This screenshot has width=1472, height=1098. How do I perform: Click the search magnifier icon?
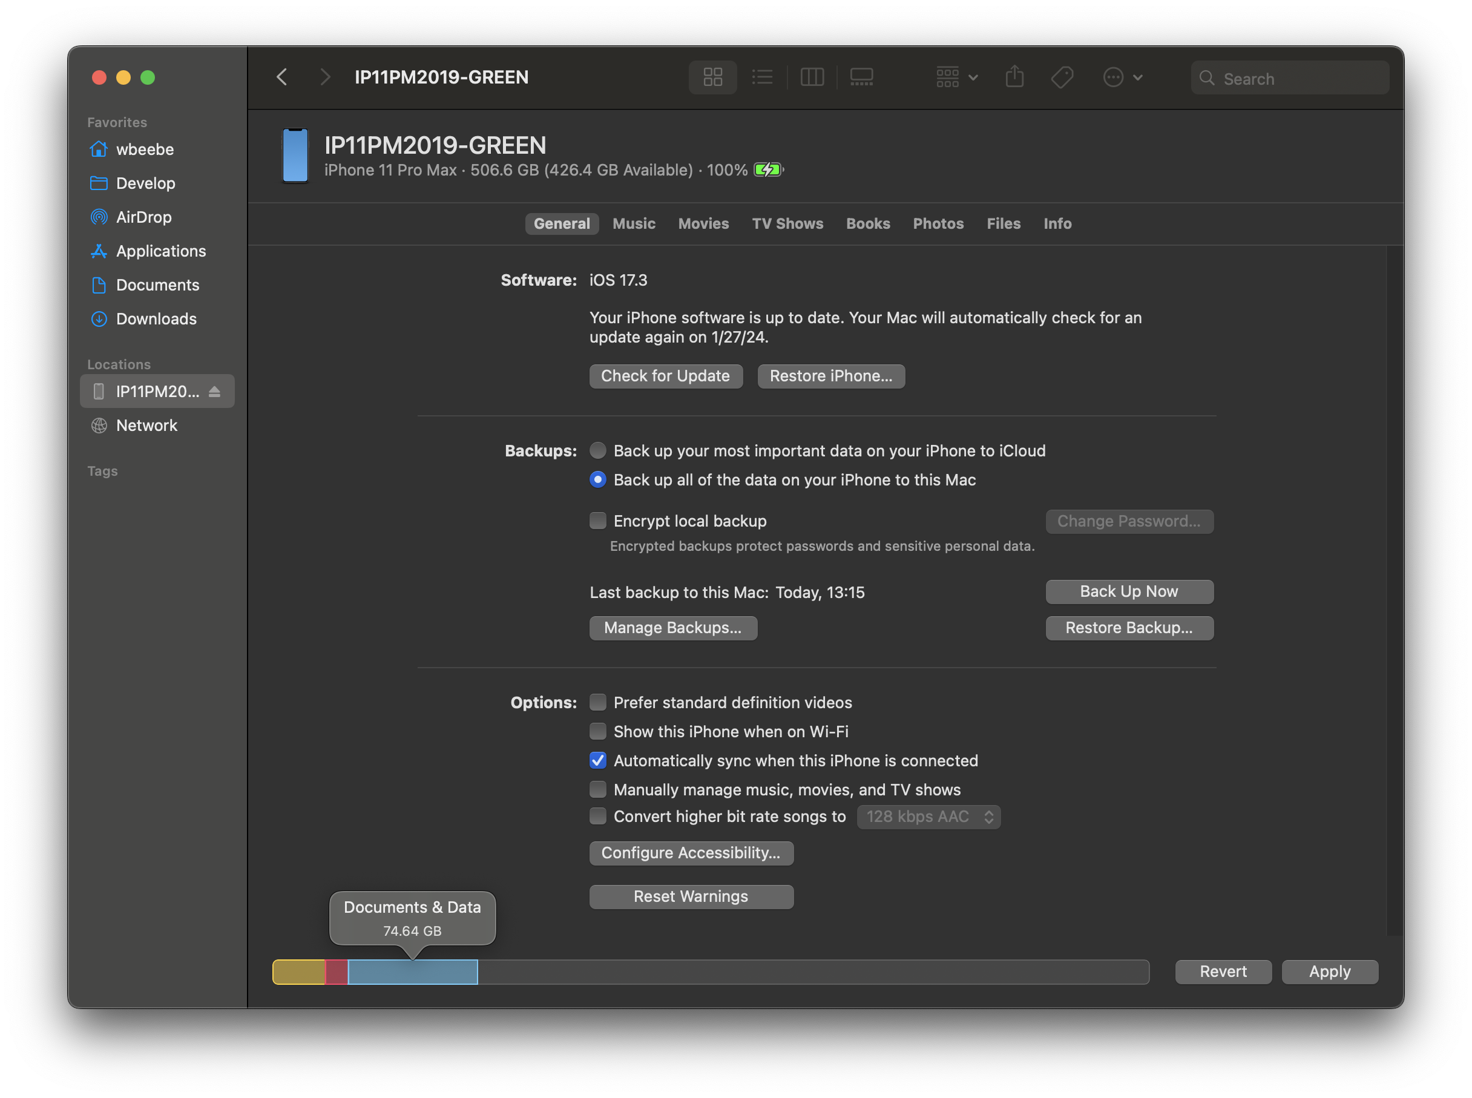pos(1207,79)
